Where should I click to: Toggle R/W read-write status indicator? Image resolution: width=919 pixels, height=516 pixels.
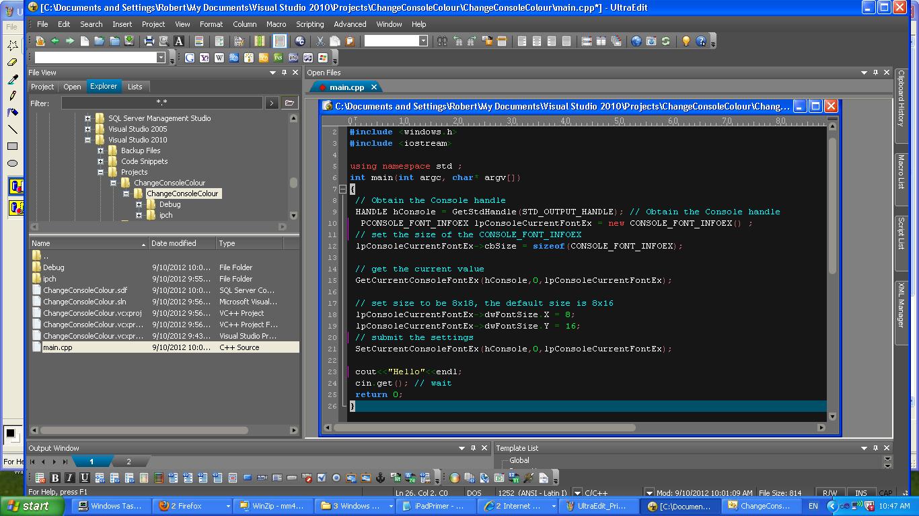click(830, 492)
